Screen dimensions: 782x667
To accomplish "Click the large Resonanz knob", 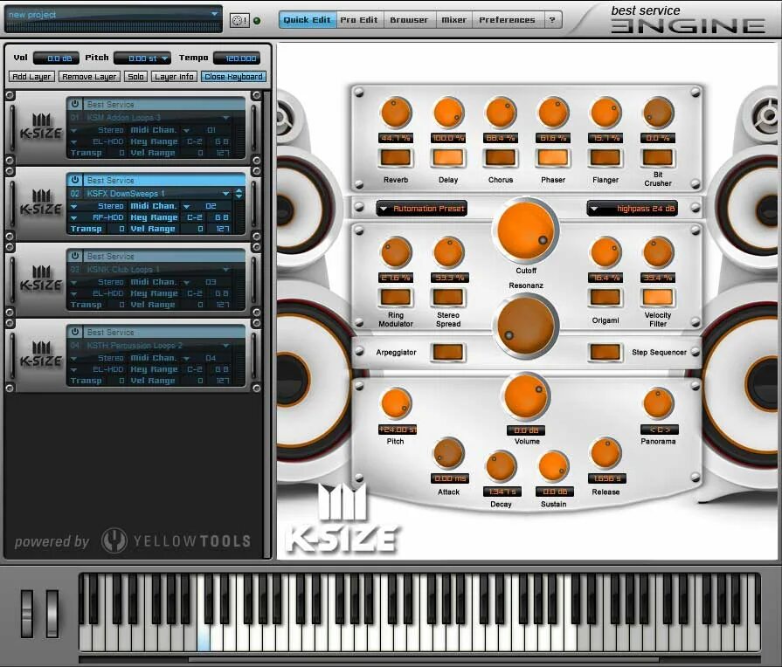I will (526, 326).
